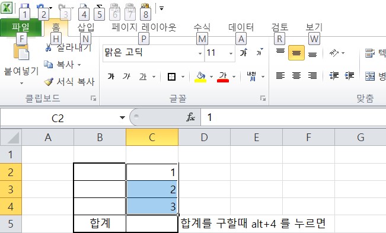Open the 맑은 고딕 font name dropdown
The width and height of the screenshot is (386, 233).
pos(200,53)
